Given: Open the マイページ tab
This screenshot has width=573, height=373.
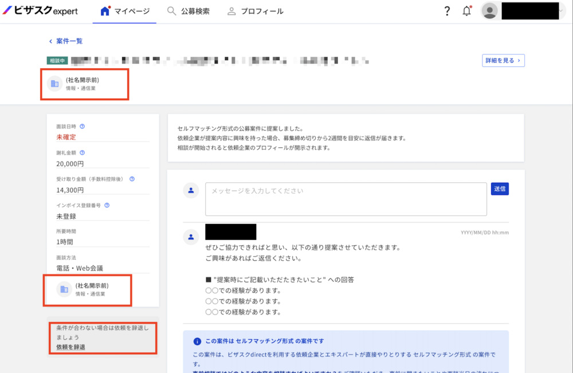Looking at the screenshot, I should [124, 11].
